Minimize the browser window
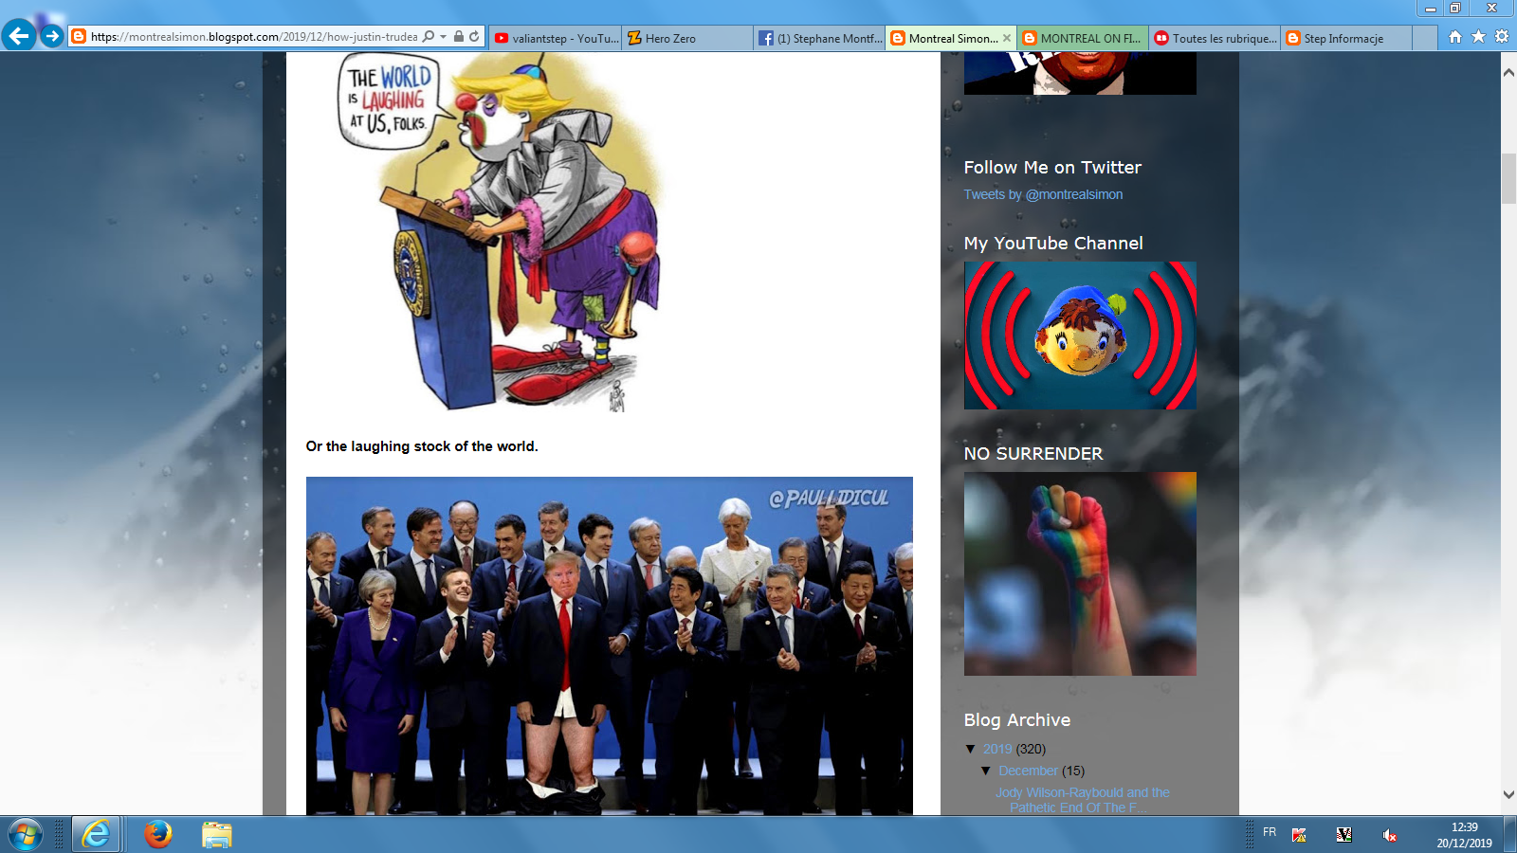Viewport: 1517px width, 853px height. tap(1431, 8)
